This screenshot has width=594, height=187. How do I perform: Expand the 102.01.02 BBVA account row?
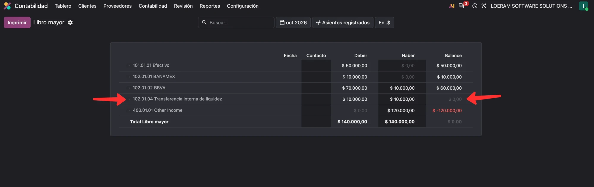(129, 88)
